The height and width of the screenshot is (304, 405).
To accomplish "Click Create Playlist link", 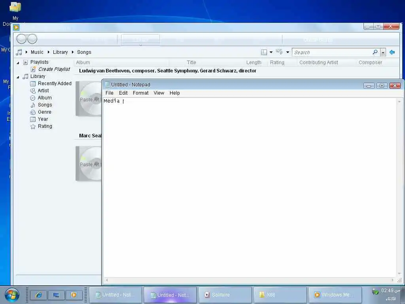I will click(54, 69).
